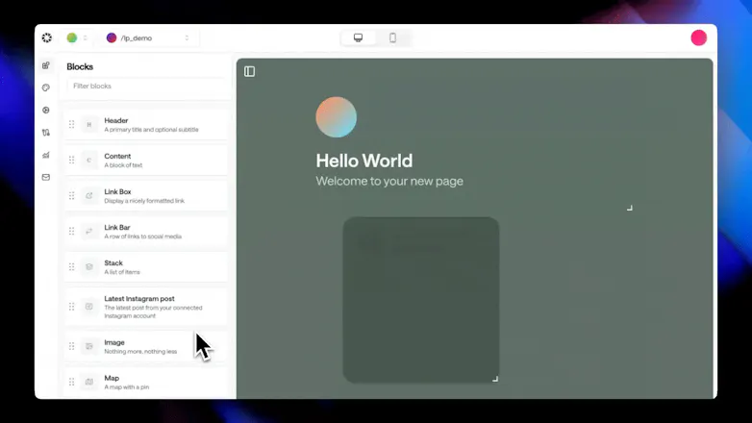Click the Instagram post block icon
The height and width of the screenshot is (423, 752).
click(89, 307)
